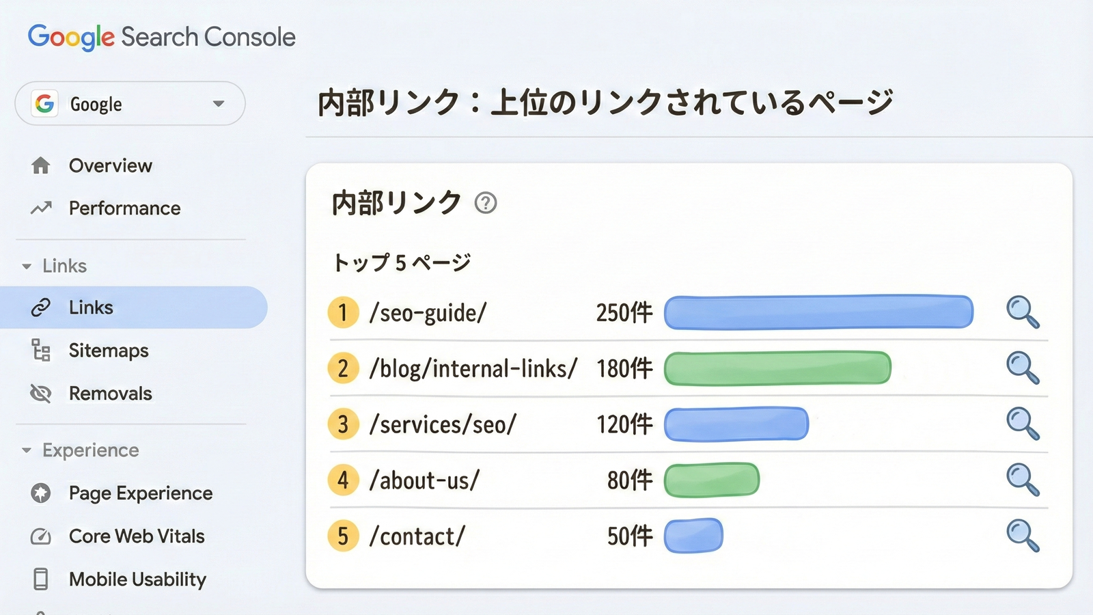Switch to the Sitemaps page
1093x615 pixels.
(107, 351)
